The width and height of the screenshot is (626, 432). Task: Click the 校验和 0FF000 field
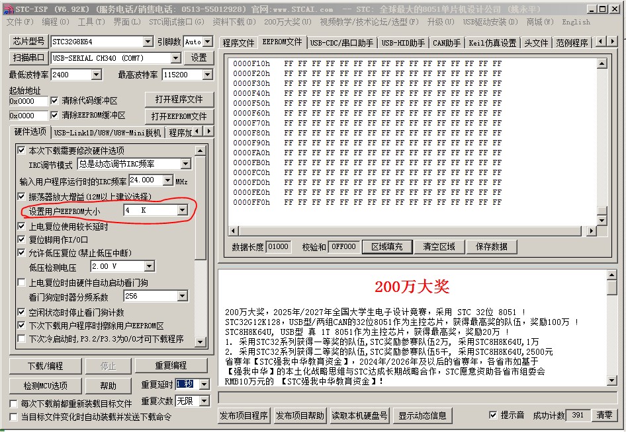point(343,246)
